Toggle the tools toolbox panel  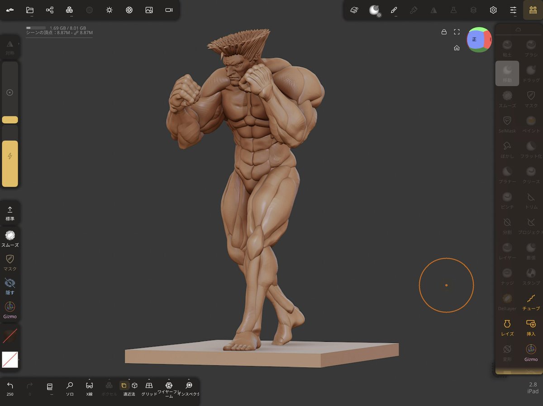[533, 10]
